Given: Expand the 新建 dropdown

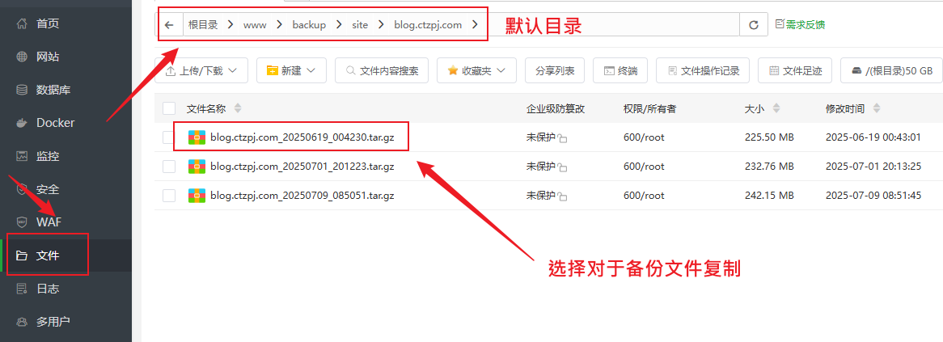Looking at the screenshot, I should pyautogui.click(x=291, y=71).
